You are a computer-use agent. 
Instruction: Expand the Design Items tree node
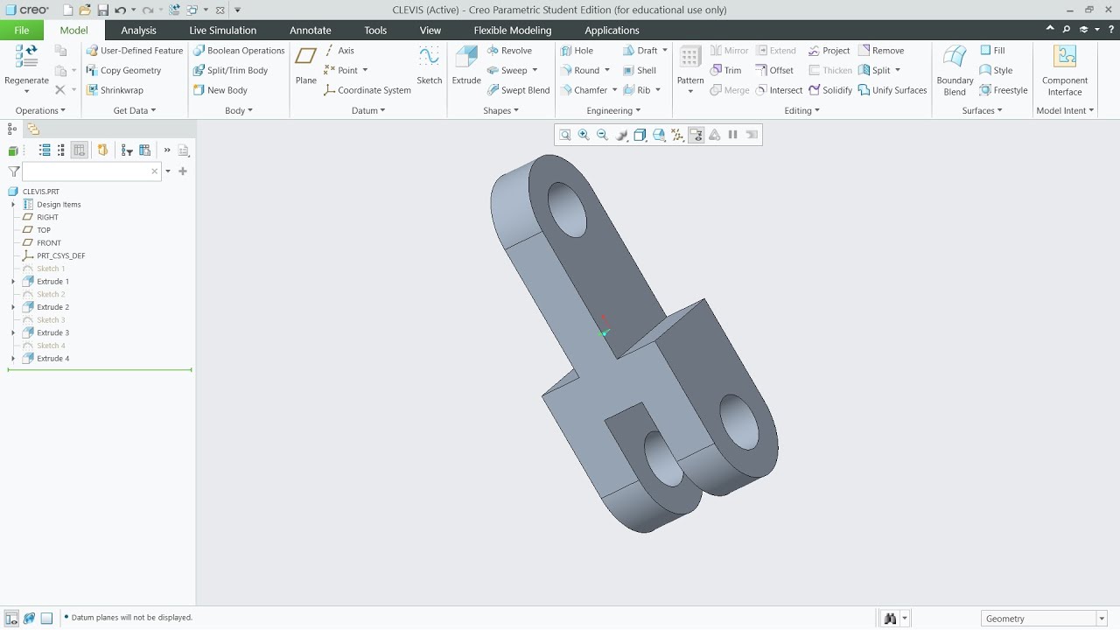click(x=13, y=205)
